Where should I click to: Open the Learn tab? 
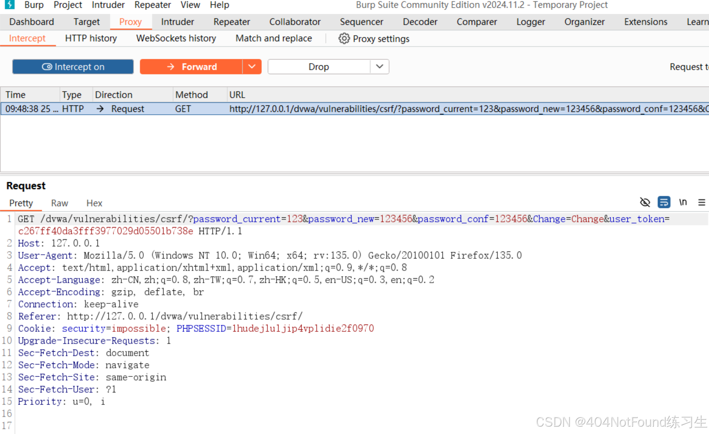click(x=697, y=22)
